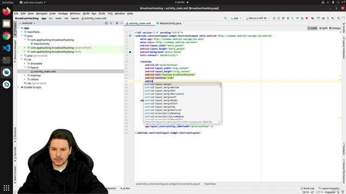The image size is (346, 194).
Task: Collapse the java folder node
Action: [x=22, y=36]
